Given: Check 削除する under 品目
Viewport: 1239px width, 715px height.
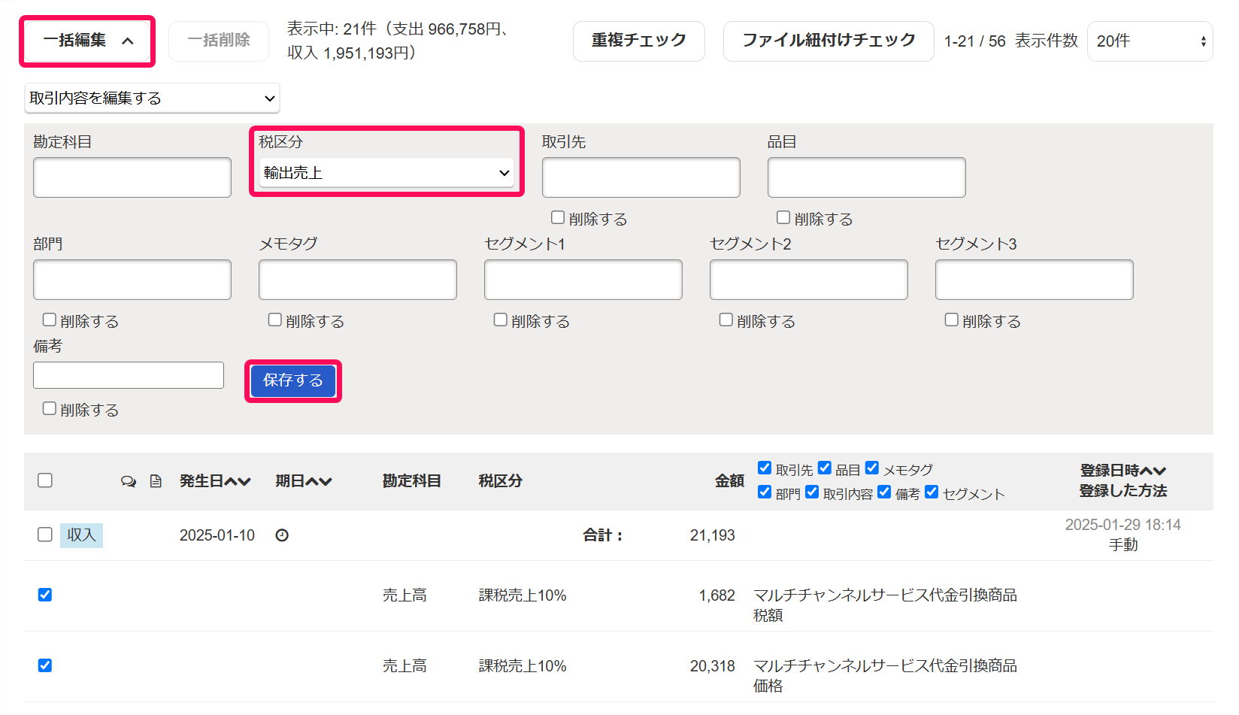Looking at the screenshot, I should (x=783, y=217).
